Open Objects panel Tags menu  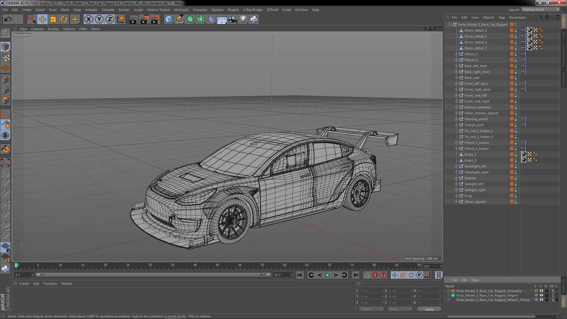(x=501, y=17)
